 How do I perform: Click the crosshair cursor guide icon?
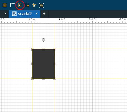tap(34, 5)
